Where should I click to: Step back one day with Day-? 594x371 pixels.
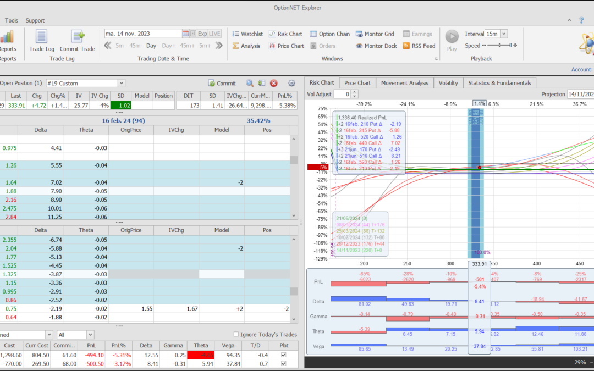point(152,46)
